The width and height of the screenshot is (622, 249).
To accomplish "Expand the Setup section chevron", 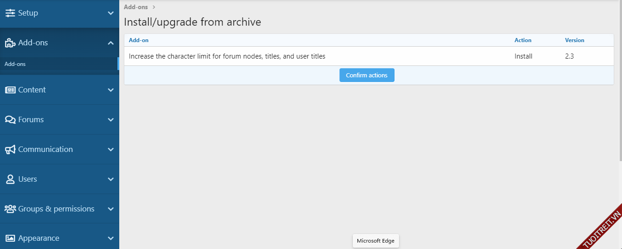I will coord(111,13).
